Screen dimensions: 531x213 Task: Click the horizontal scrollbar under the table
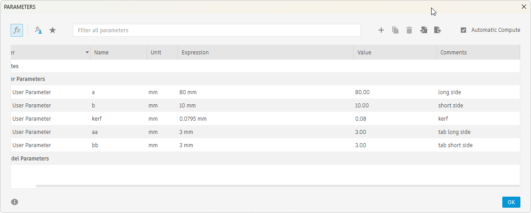click(x=277, y=186)
